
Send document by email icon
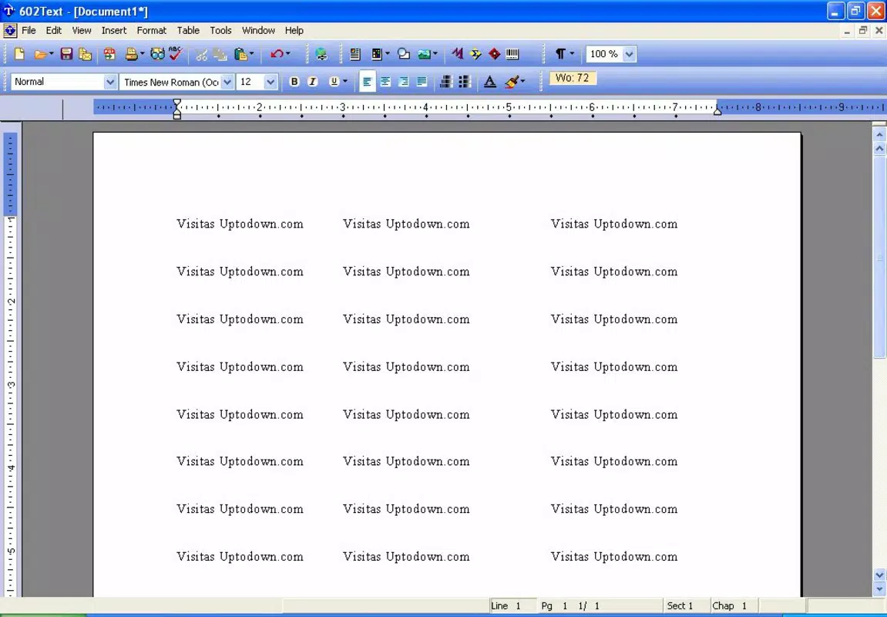pyautogui.click(x=86, y=54)
